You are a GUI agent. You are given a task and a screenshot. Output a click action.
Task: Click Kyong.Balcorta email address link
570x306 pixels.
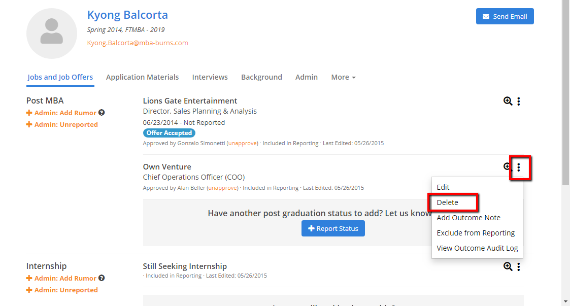[138, 43]
